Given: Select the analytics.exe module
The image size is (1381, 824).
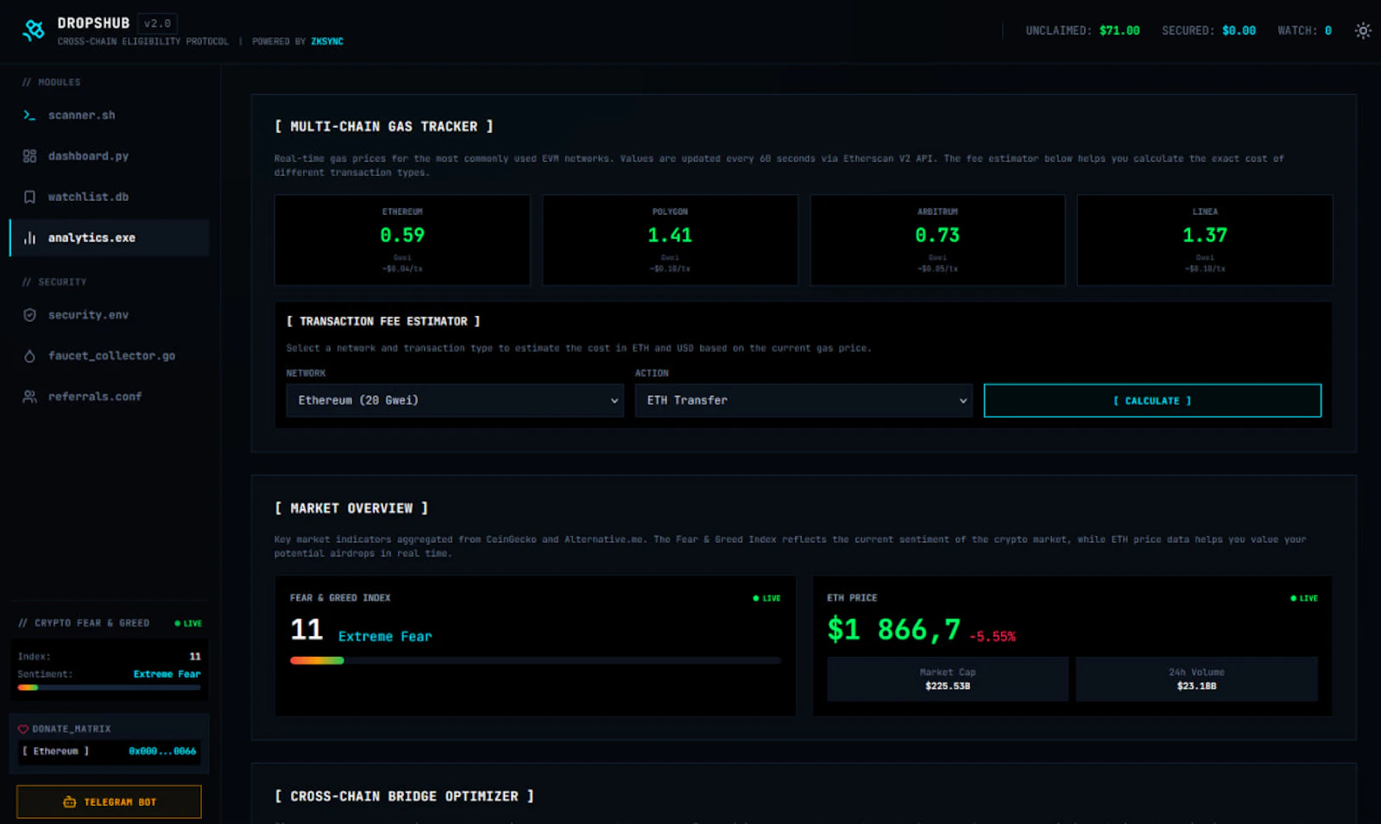Looking at the screenshot, I should point(109,237).
